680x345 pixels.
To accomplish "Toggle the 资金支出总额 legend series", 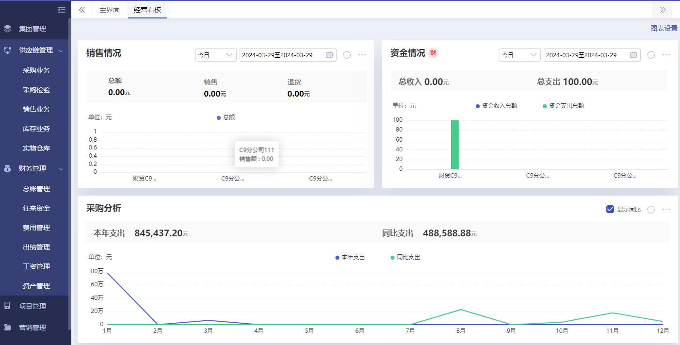I will coord(563,106).
